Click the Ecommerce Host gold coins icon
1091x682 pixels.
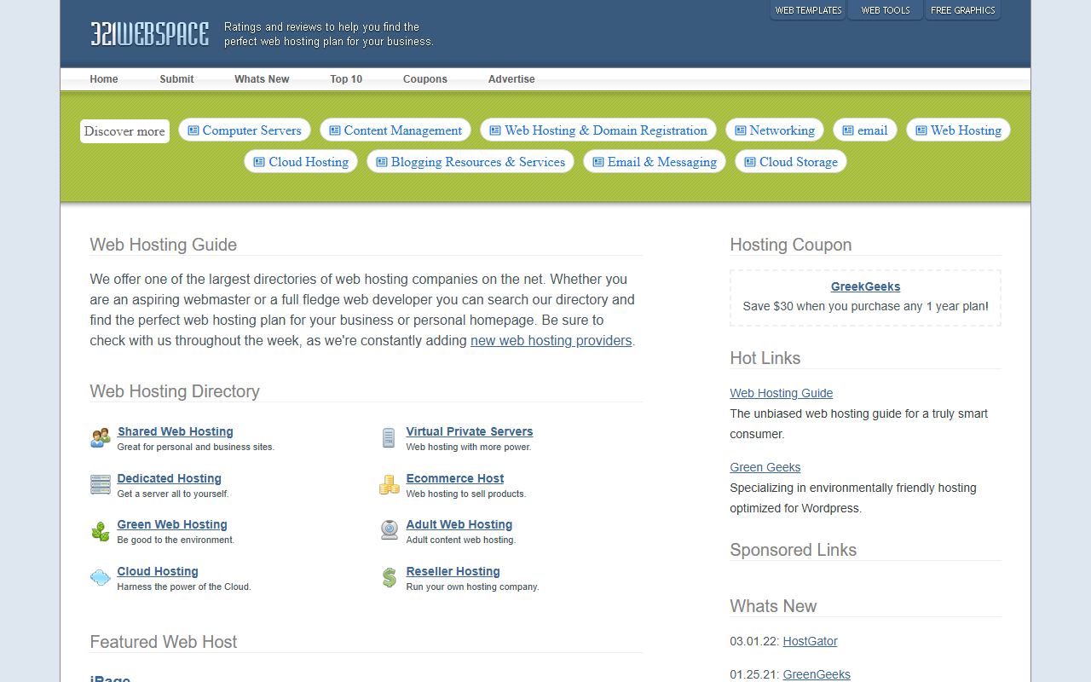pyautogui.click(x=389, y=485)
